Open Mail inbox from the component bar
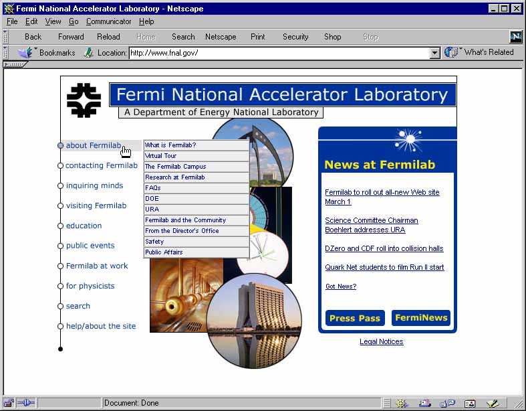The width and height of the screenshot is (526, 411). (424, 403)
